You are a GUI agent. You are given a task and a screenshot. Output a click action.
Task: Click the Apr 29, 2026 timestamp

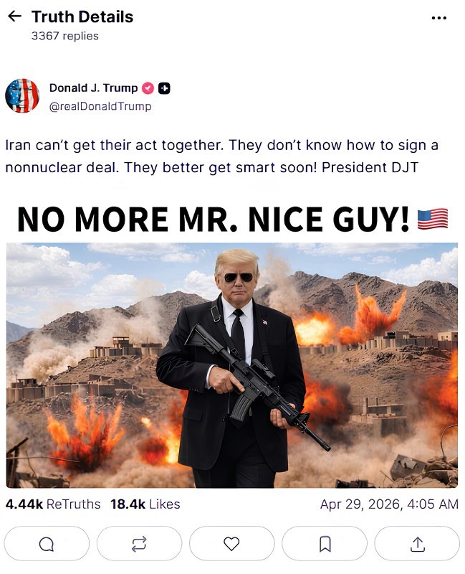tap(389, 504)
